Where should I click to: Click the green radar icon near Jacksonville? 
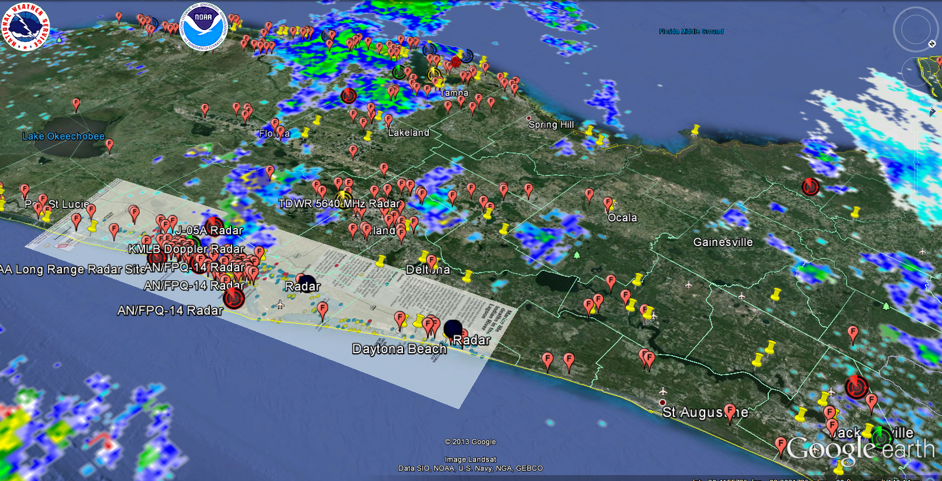[x=881, y=437]
